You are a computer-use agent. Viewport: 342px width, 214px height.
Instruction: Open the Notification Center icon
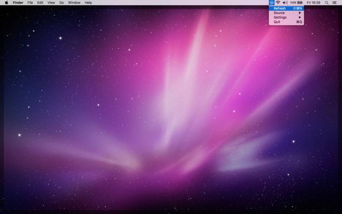[334, 3]
